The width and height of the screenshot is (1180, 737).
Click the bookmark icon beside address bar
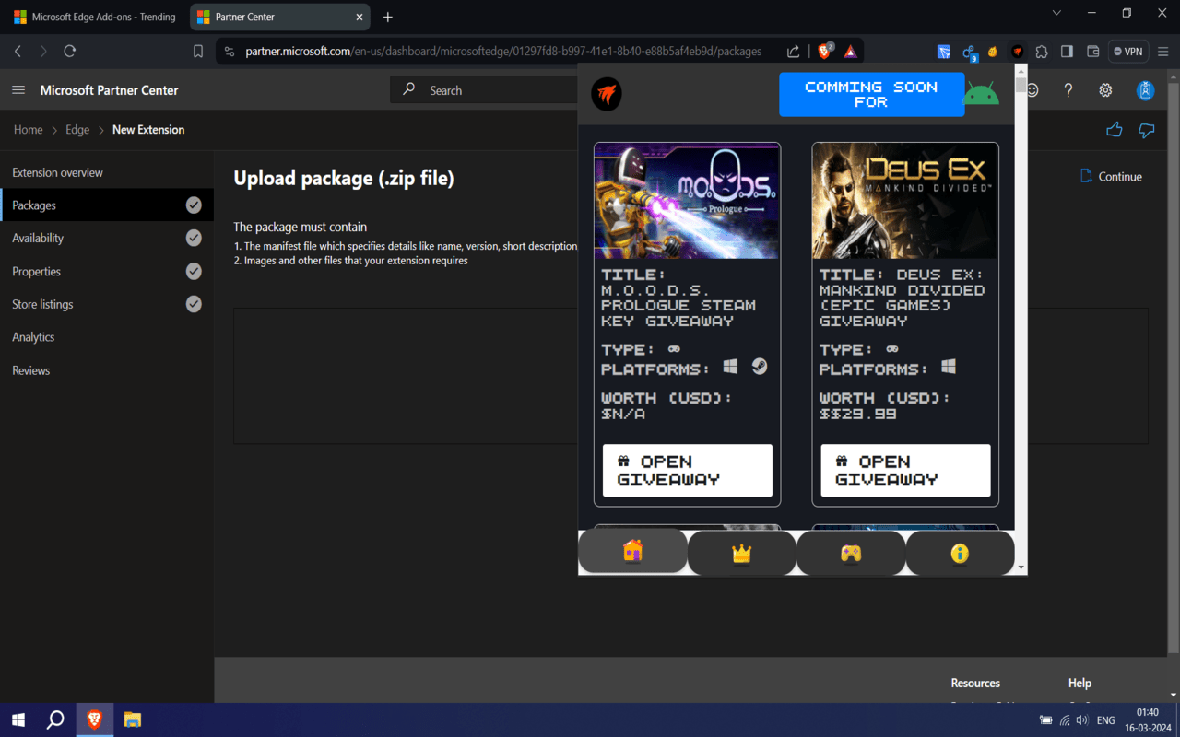point(198,52)
